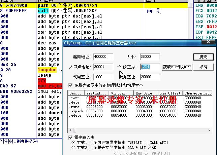Click the 00030000 virtual offset of .aspack
Screen dimensions: 217x155
pyautogui.click(x=119, y=111)
